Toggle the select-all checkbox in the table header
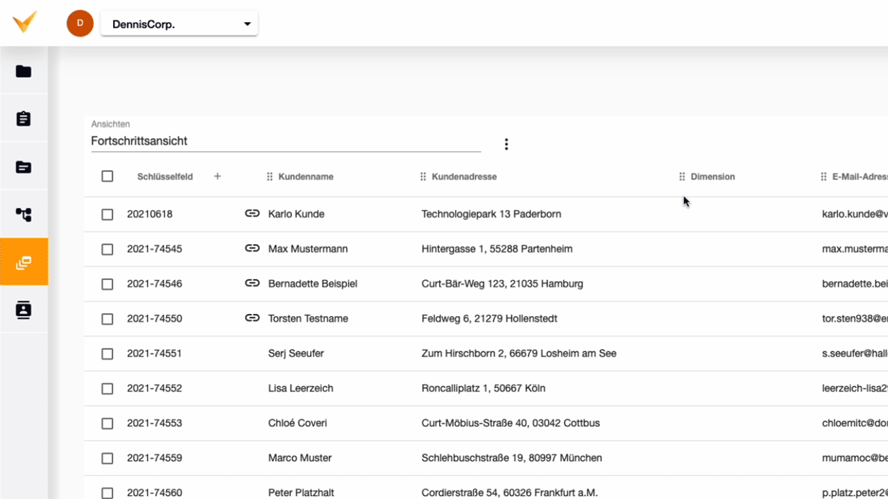Screen dimensions: 888x499 pos(107,176)
